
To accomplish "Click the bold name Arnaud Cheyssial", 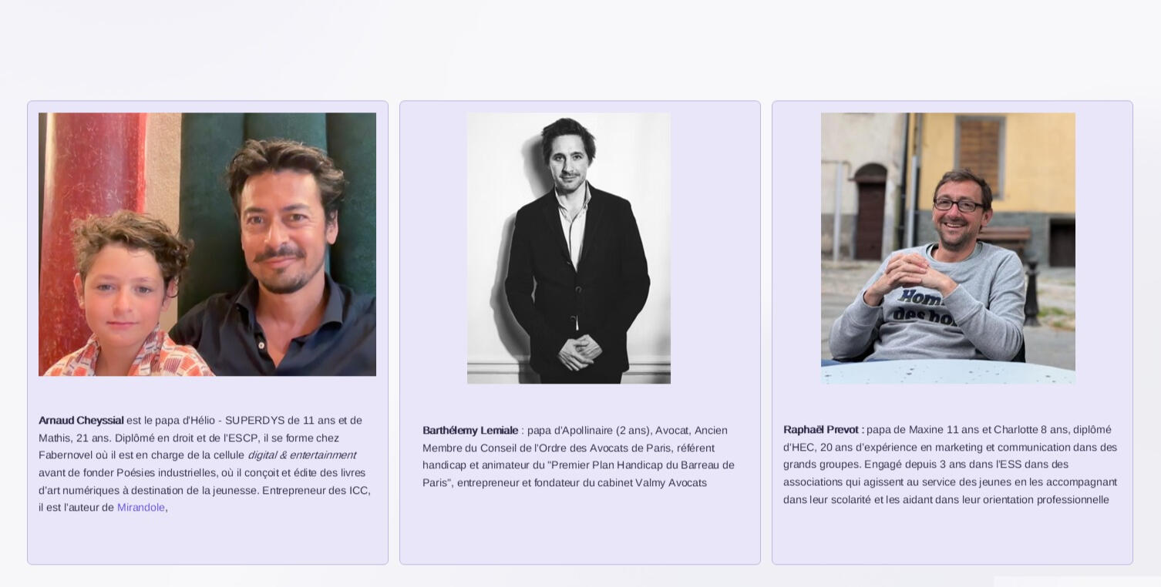I will point(81,421).
